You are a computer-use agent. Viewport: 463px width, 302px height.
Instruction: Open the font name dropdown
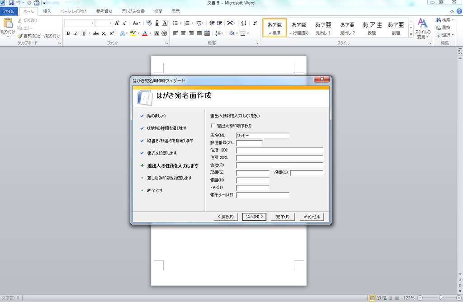click(x=92, y=23)
